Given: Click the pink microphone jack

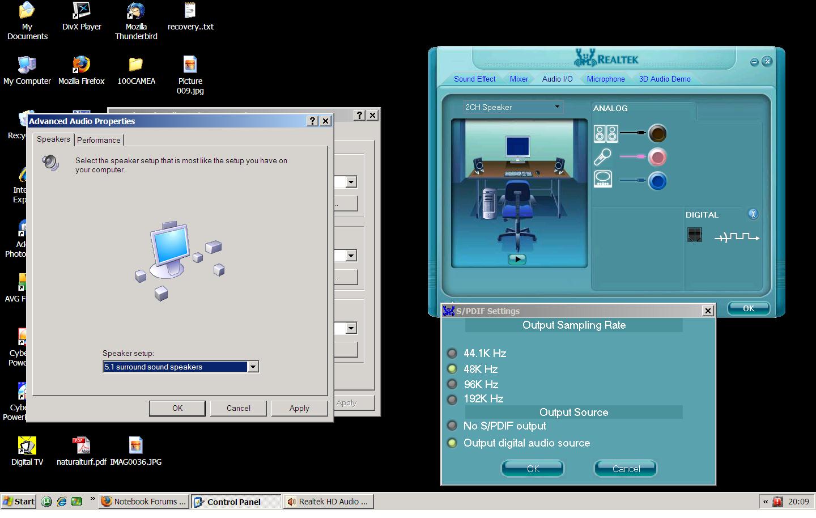Looking at the screenshot, I should pyautogui.click(x=657, y=157).
